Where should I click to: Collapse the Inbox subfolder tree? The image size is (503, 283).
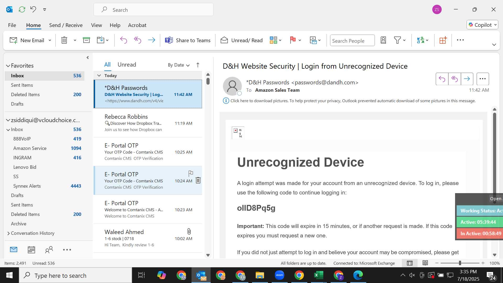click(x=8, y=130)
